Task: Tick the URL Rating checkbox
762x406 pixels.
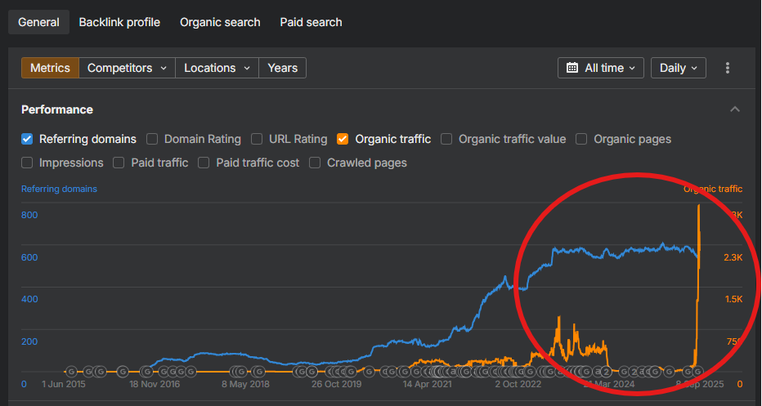Action: point(257,139)
